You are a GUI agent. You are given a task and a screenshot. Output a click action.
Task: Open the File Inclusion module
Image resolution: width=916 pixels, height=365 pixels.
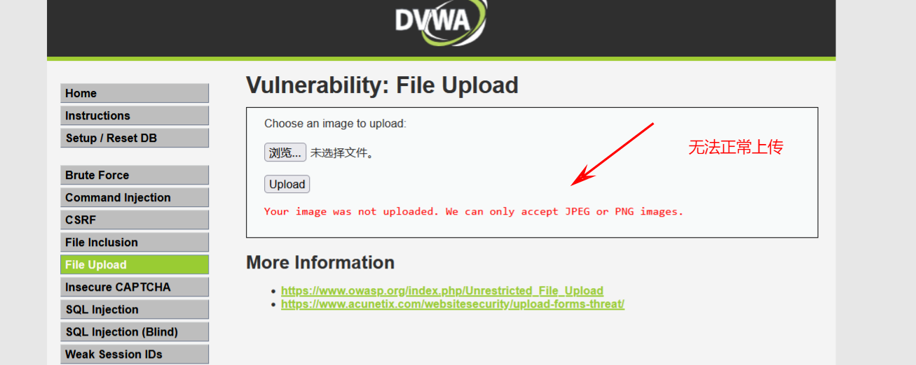click(135, 243)
